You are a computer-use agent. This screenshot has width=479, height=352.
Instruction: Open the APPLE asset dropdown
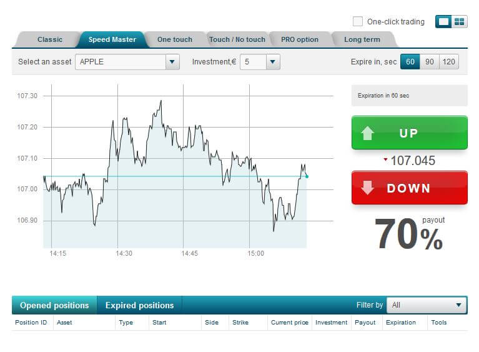pos(127,62)
